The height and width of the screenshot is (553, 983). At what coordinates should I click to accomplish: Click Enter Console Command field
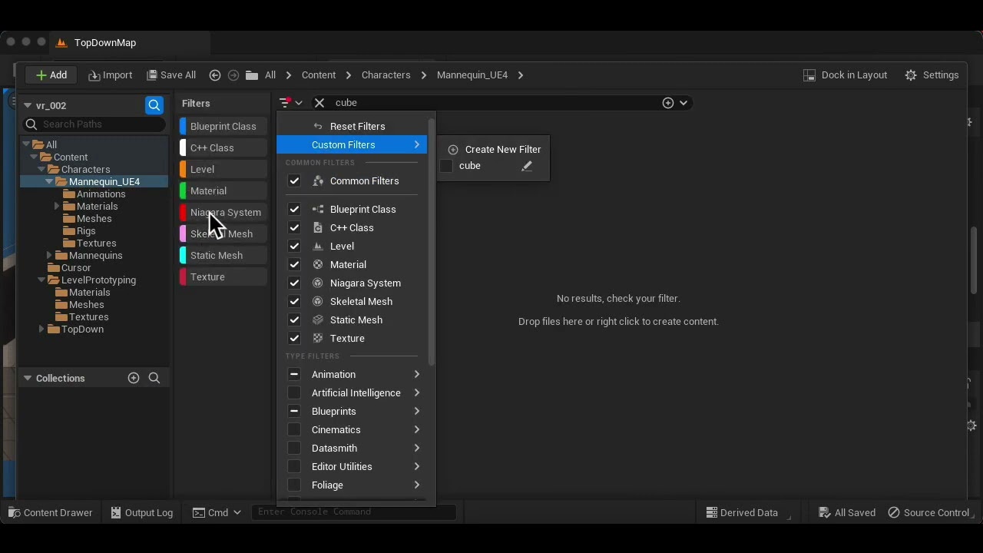[353, 512]
